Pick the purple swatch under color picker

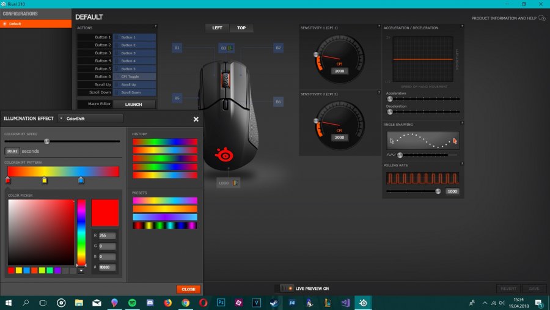pyautogui.click(x=57, y=270)
